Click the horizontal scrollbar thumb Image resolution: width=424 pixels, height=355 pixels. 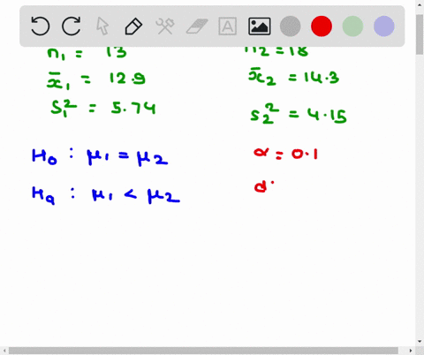point(203,351)
